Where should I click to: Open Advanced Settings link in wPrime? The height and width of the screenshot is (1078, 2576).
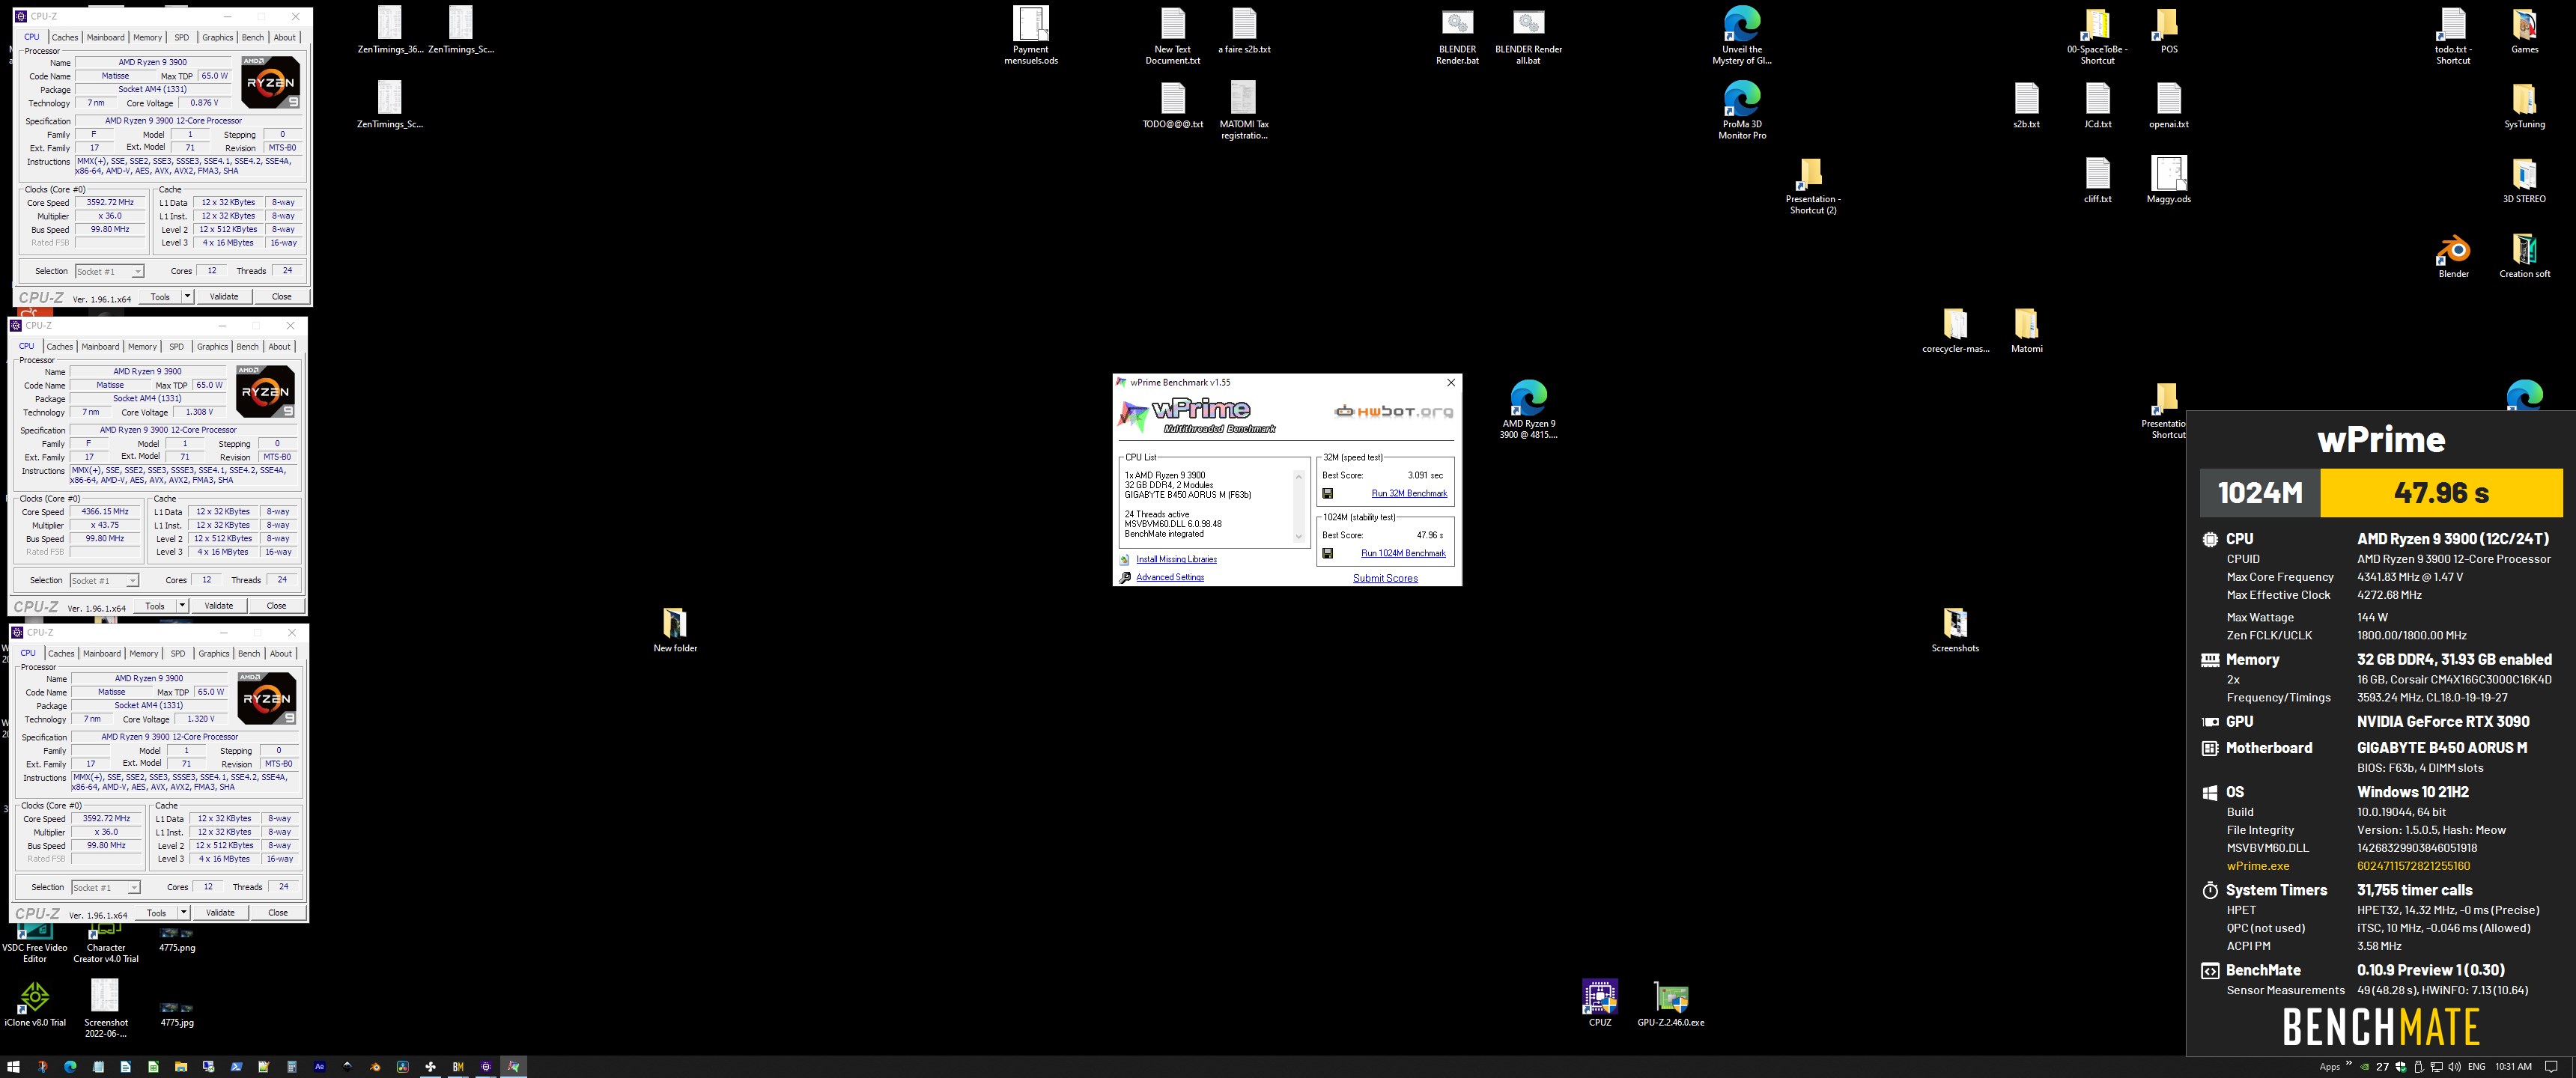coord(1170,577)
